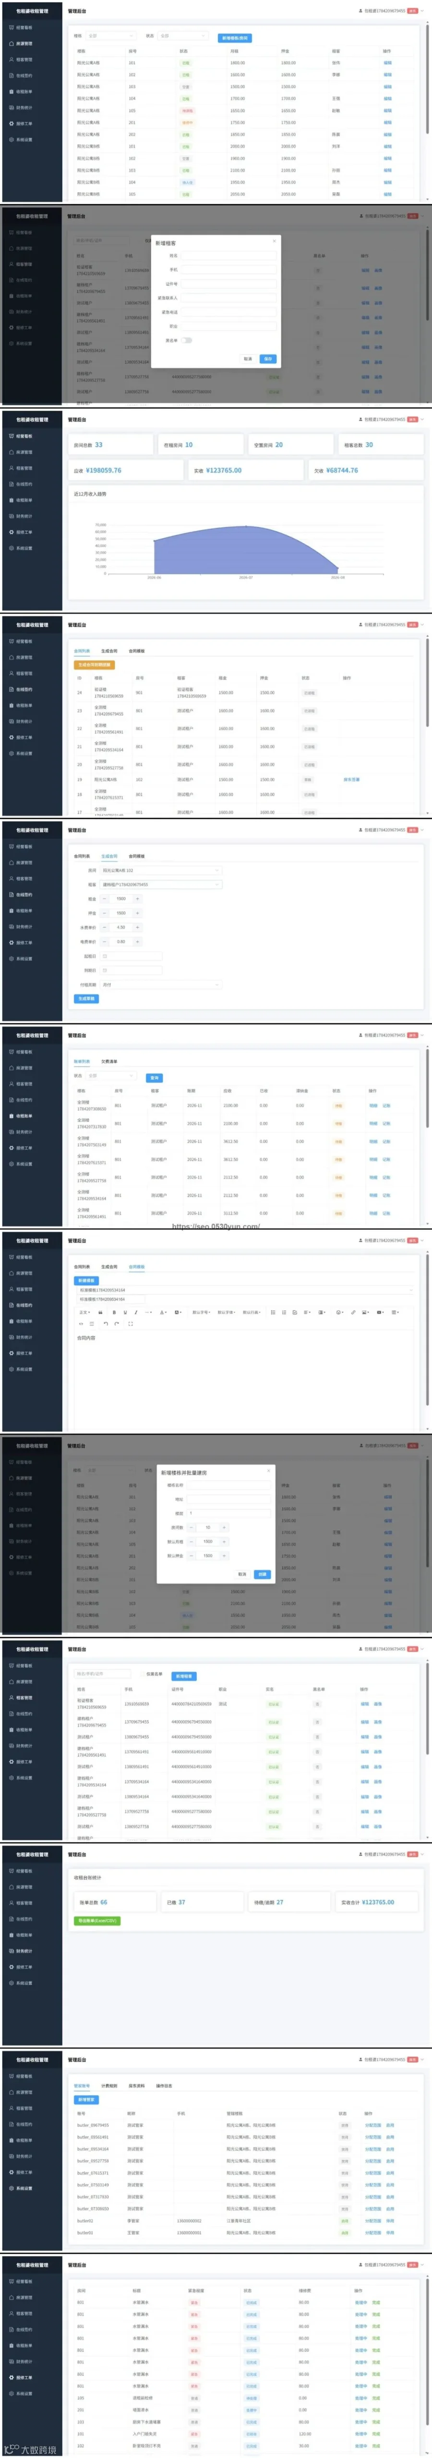Open 财务统计 in the room list panel sidebar
The width and height of the screenshot is (432, 2458).
pos(24,107)
